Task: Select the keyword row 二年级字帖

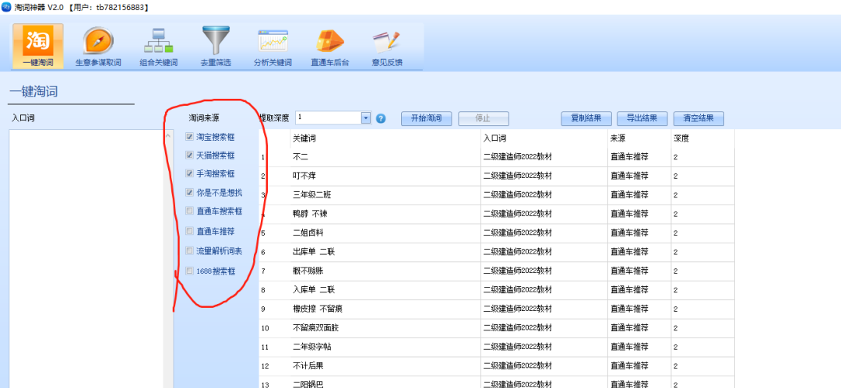Action: 497,348
